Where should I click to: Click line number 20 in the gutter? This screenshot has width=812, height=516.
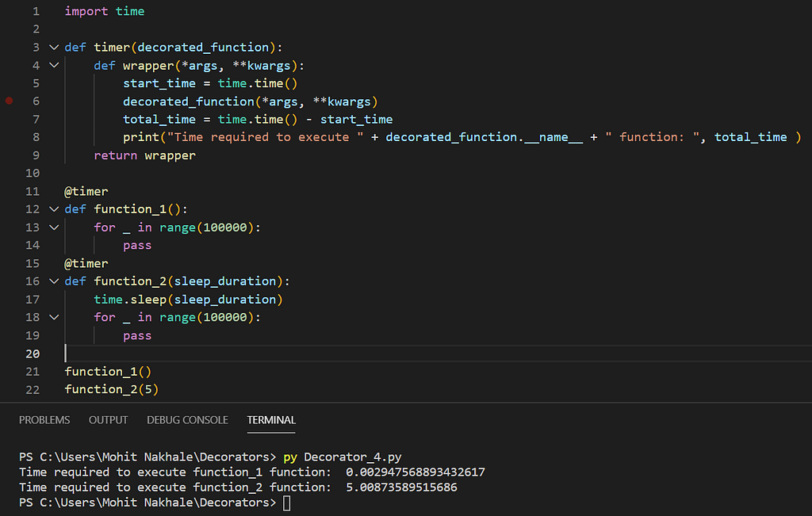(33, 354)
